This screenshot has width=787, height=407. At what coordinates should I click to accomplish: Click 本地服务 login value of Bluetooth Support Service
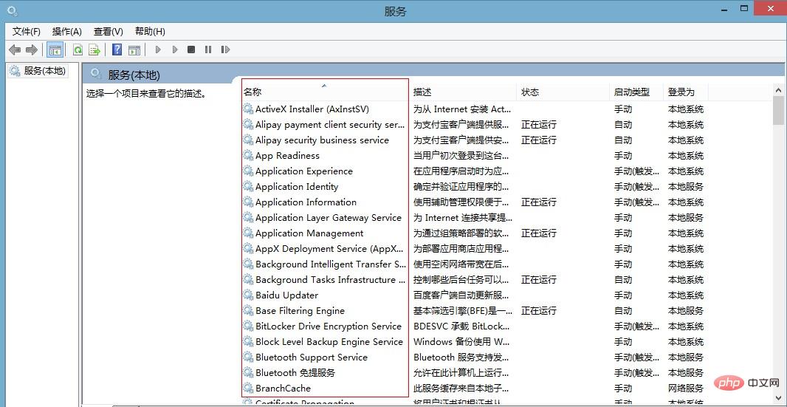click(x=686, y=358)
